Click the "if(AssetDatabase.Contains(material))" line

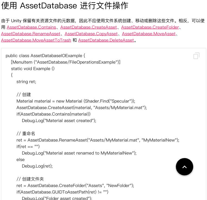tap(54, 114)
